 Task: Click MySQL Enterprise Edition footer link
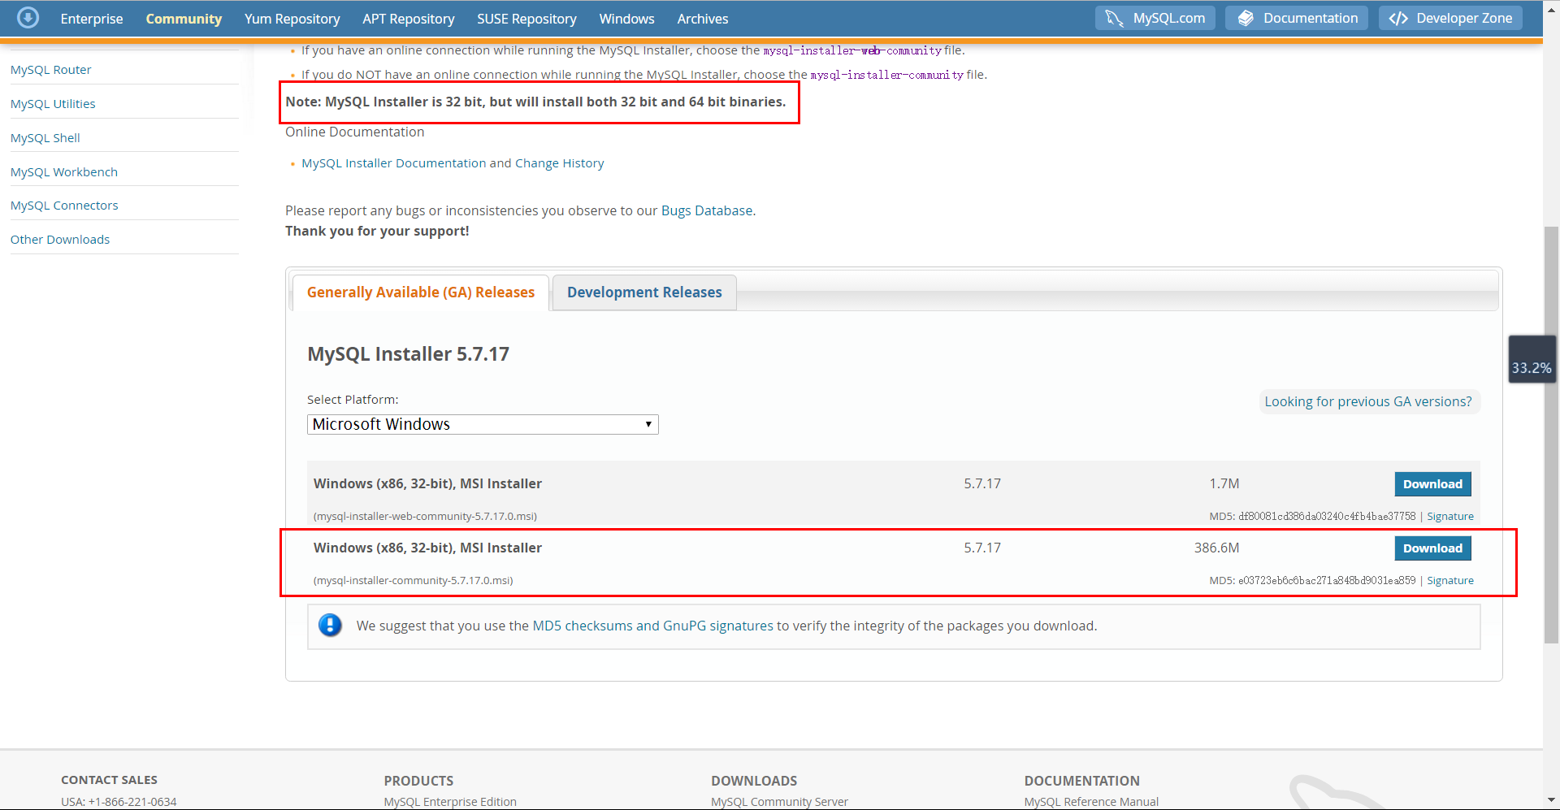pyautogui.click(x=450, y=802)
